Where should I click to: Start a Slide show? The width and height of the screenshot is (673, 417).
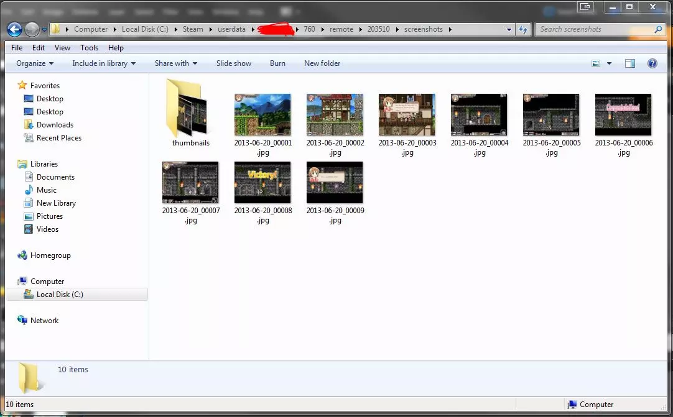[x=233, y=63]
